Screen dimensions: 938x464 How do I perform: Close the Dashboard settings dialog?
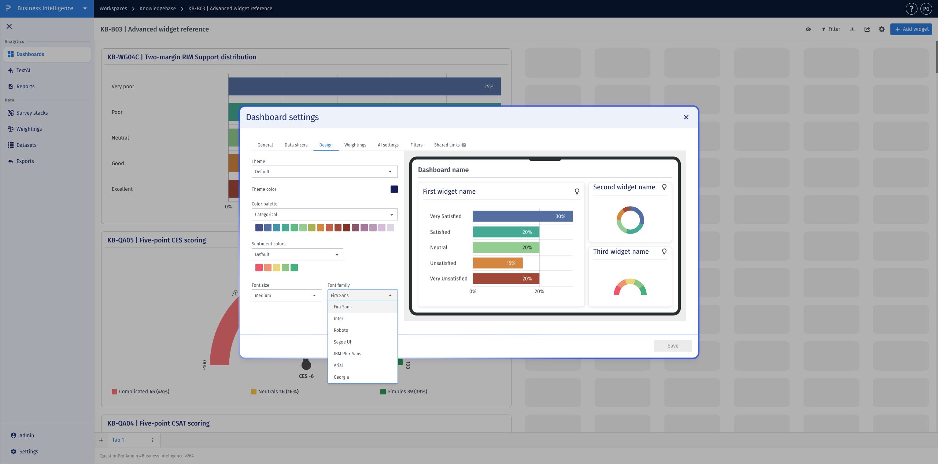click(x=686, y=117)
